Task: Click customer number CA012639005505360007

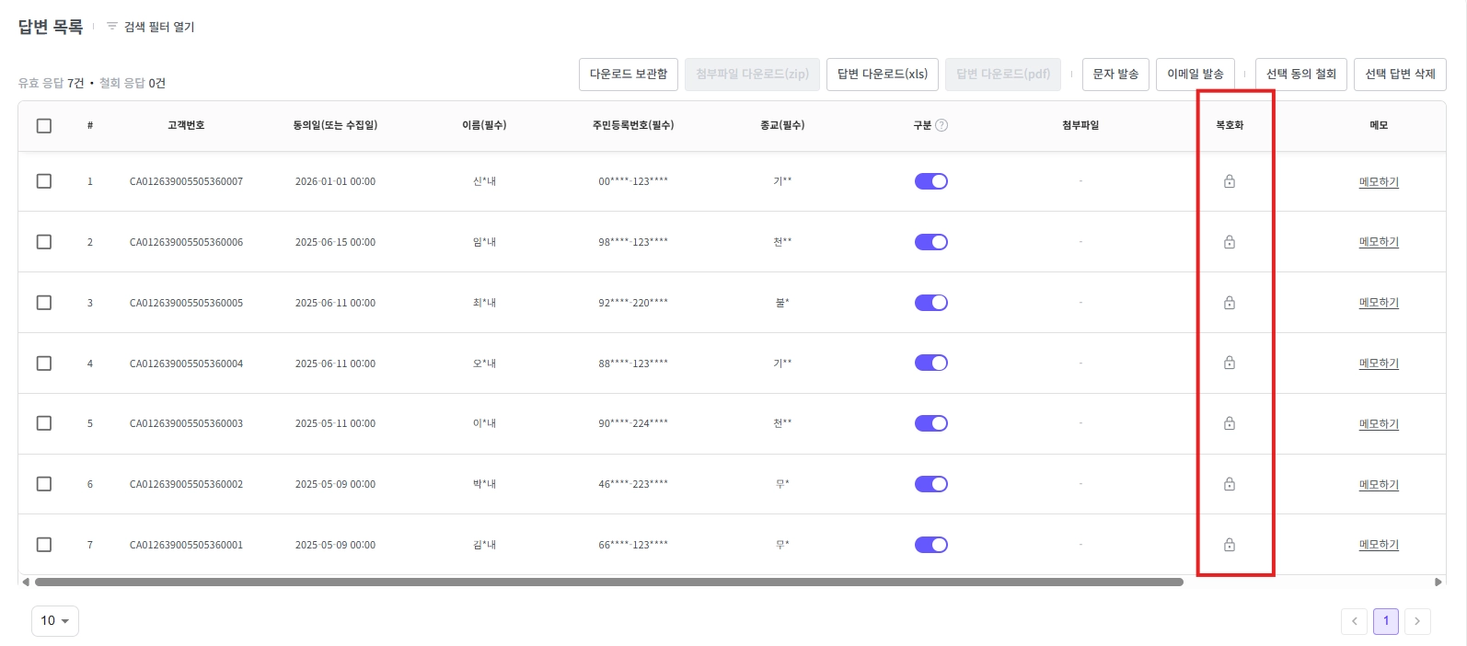Action: pos(186,181)
